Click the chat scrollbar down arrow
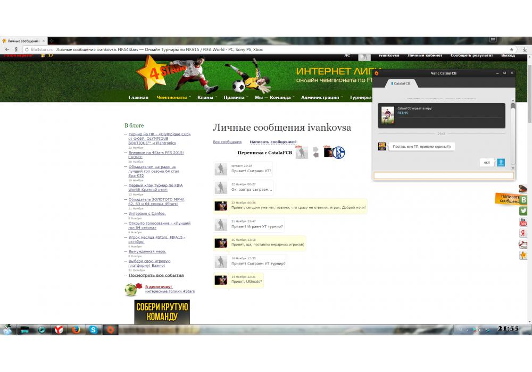This screenshot has height=372, width=532. [x=513, y=168]
